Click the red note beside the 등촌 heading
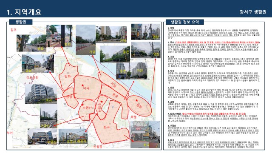 (x=217, y=42)
